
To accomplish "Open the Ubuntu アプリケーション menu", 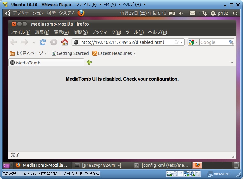I will (28, 13).
